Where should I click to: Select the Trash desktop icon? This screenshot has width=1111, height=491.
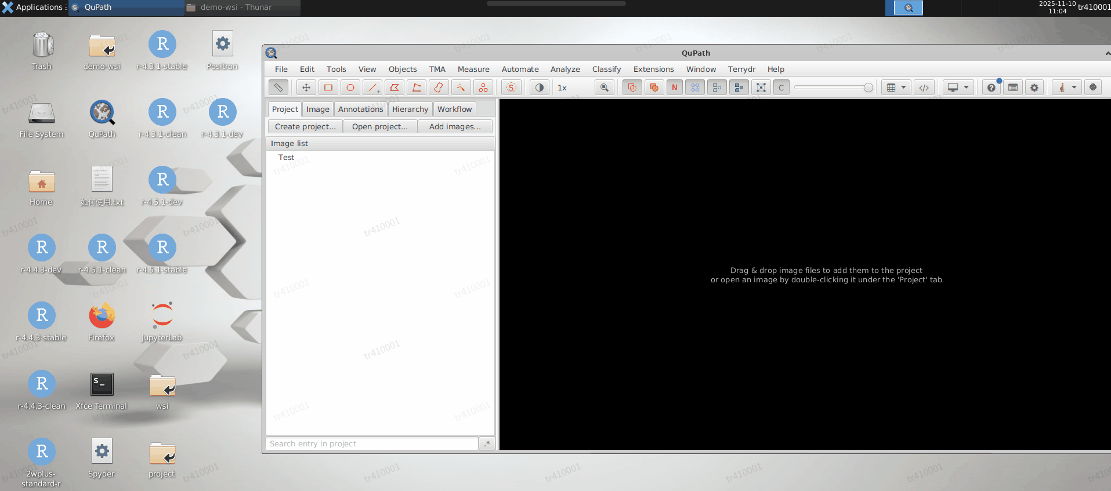42,51
